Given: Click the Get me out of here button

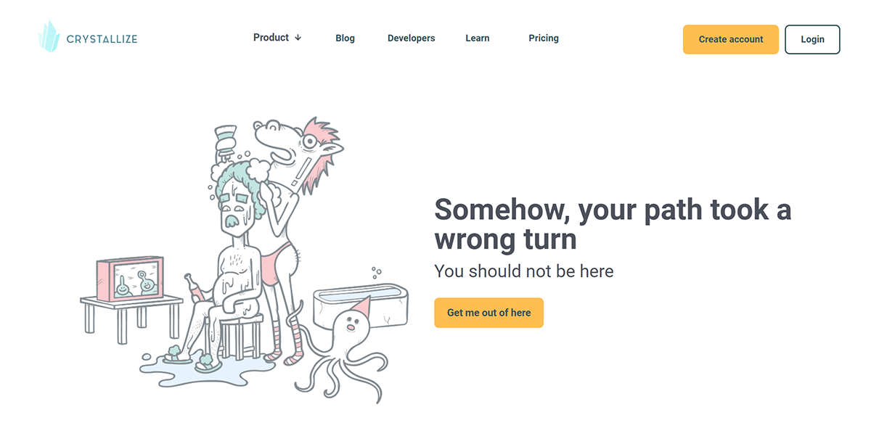Looking at the screenshot, I should [488, 313].
